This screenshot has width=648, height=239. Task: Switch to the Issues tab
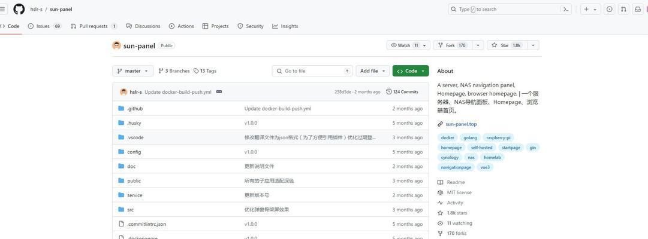[x=44, y=26]
